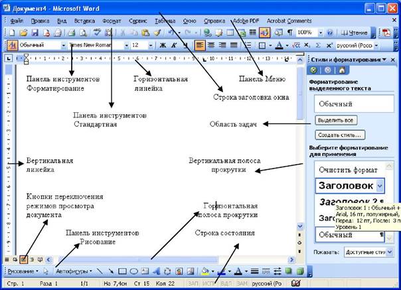Click the fill color bucket in Drawing toolbar
401x290 pixels.
pos(204,271)
